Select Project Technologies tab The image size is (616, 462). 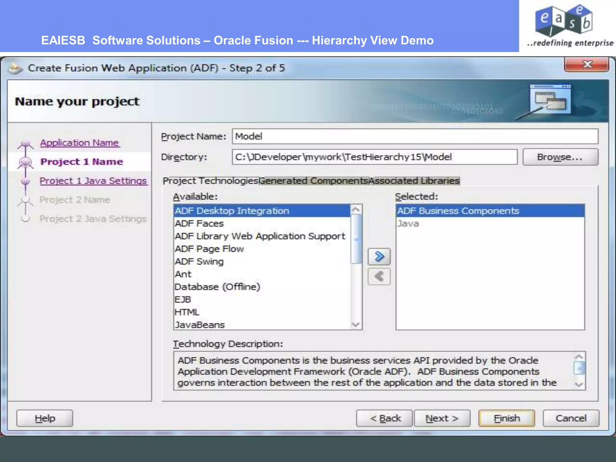pos(211,181)
